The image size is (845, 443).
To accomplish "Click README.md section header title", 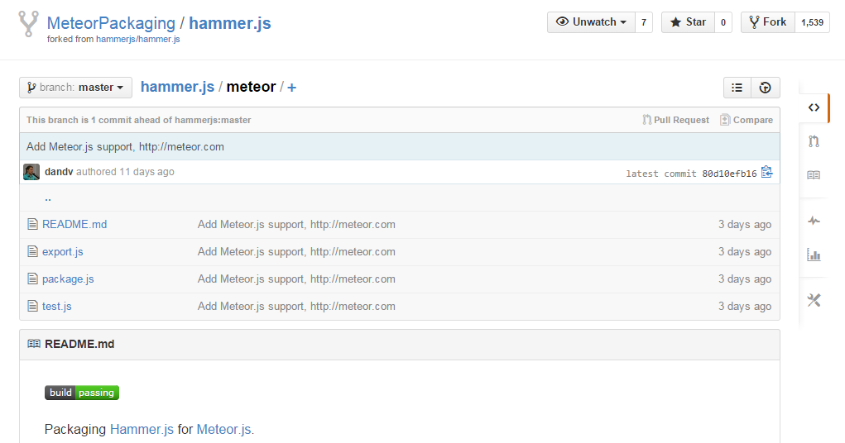I will (x=79, y=344).
